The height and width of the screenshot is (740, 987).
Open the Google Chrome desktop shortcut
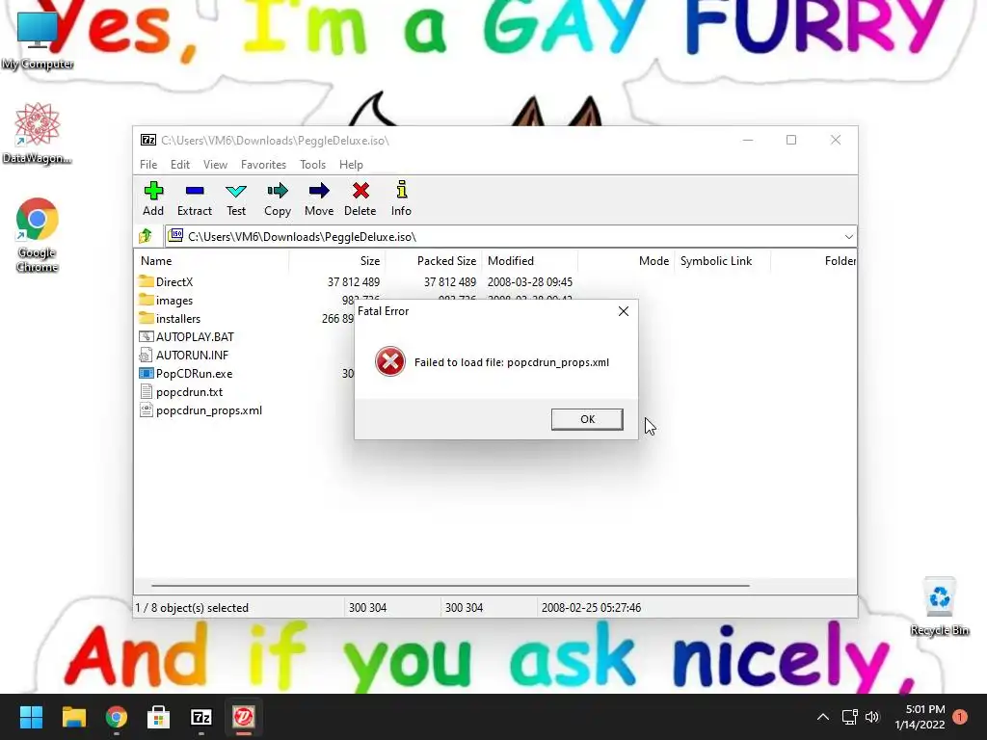38,235
